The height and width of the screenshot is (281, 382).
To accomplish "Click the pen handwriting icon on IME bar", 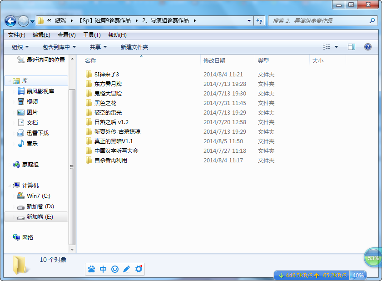I will point(127,269).
